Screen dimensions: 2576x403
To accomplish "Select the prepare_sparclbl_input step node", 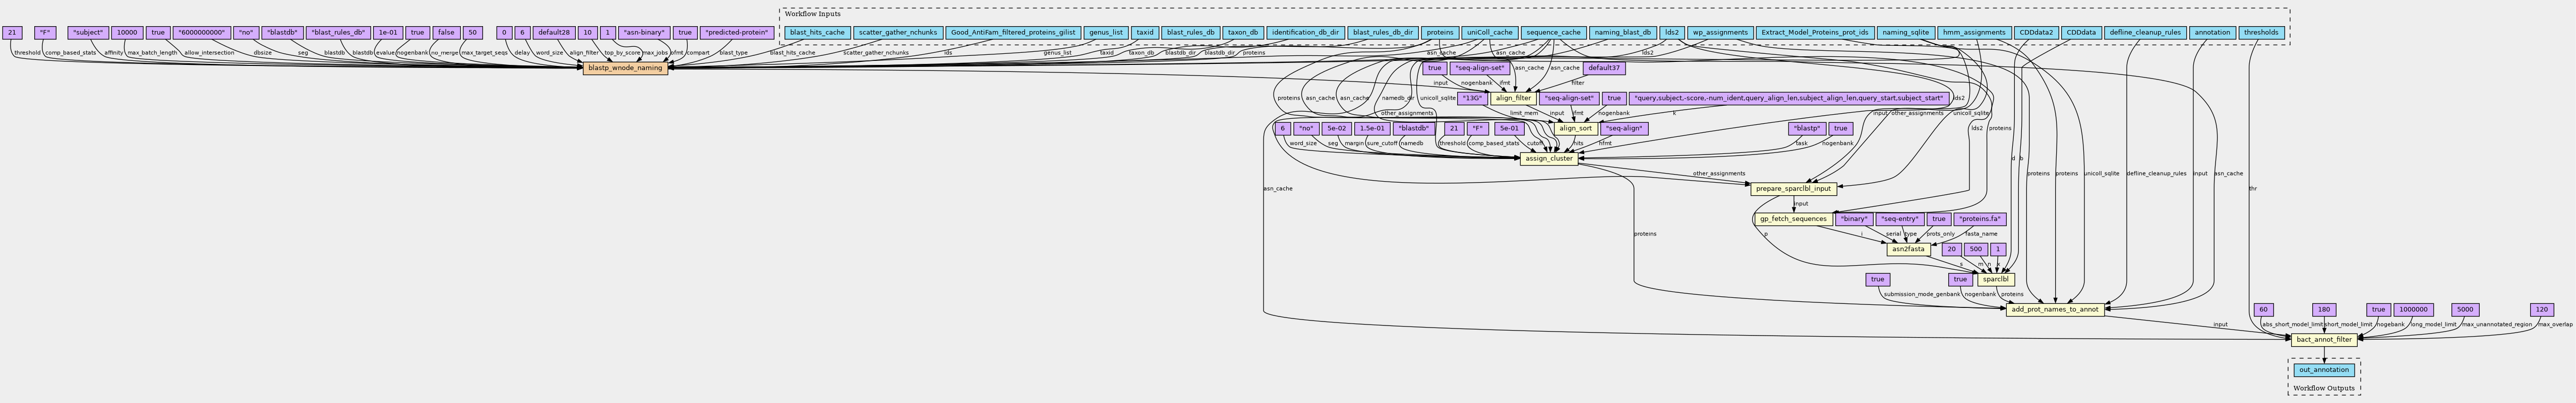I will coord(1794,189).
